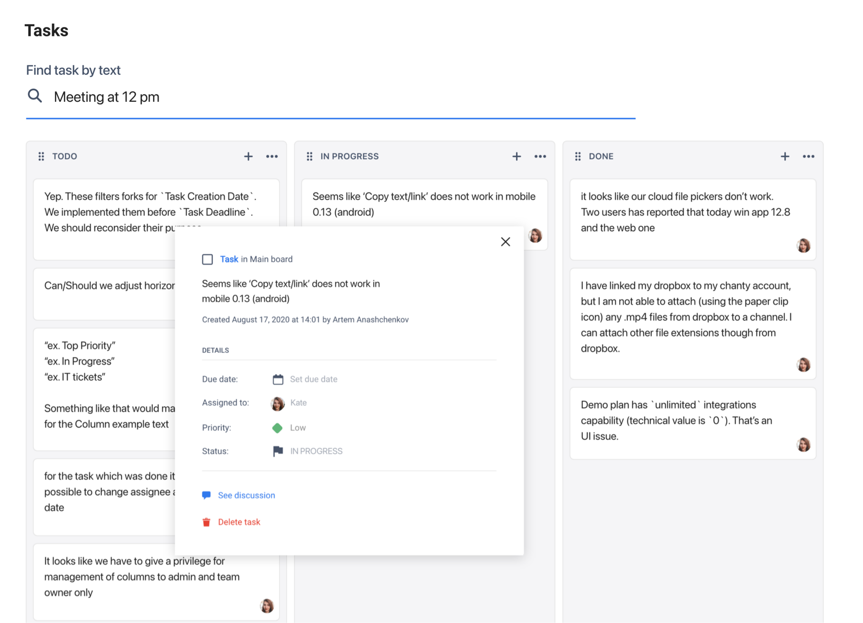863x623 pixels.
Task: Click 'Delete task' link
Action: (x=239, y=522)
